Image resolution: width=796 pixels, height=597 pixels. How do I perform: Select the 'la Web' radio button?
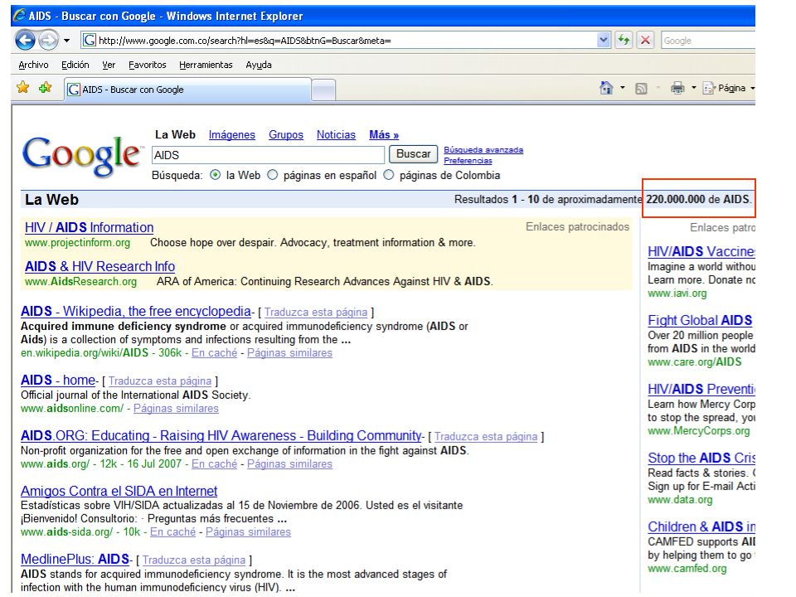(x=216, y=175)
